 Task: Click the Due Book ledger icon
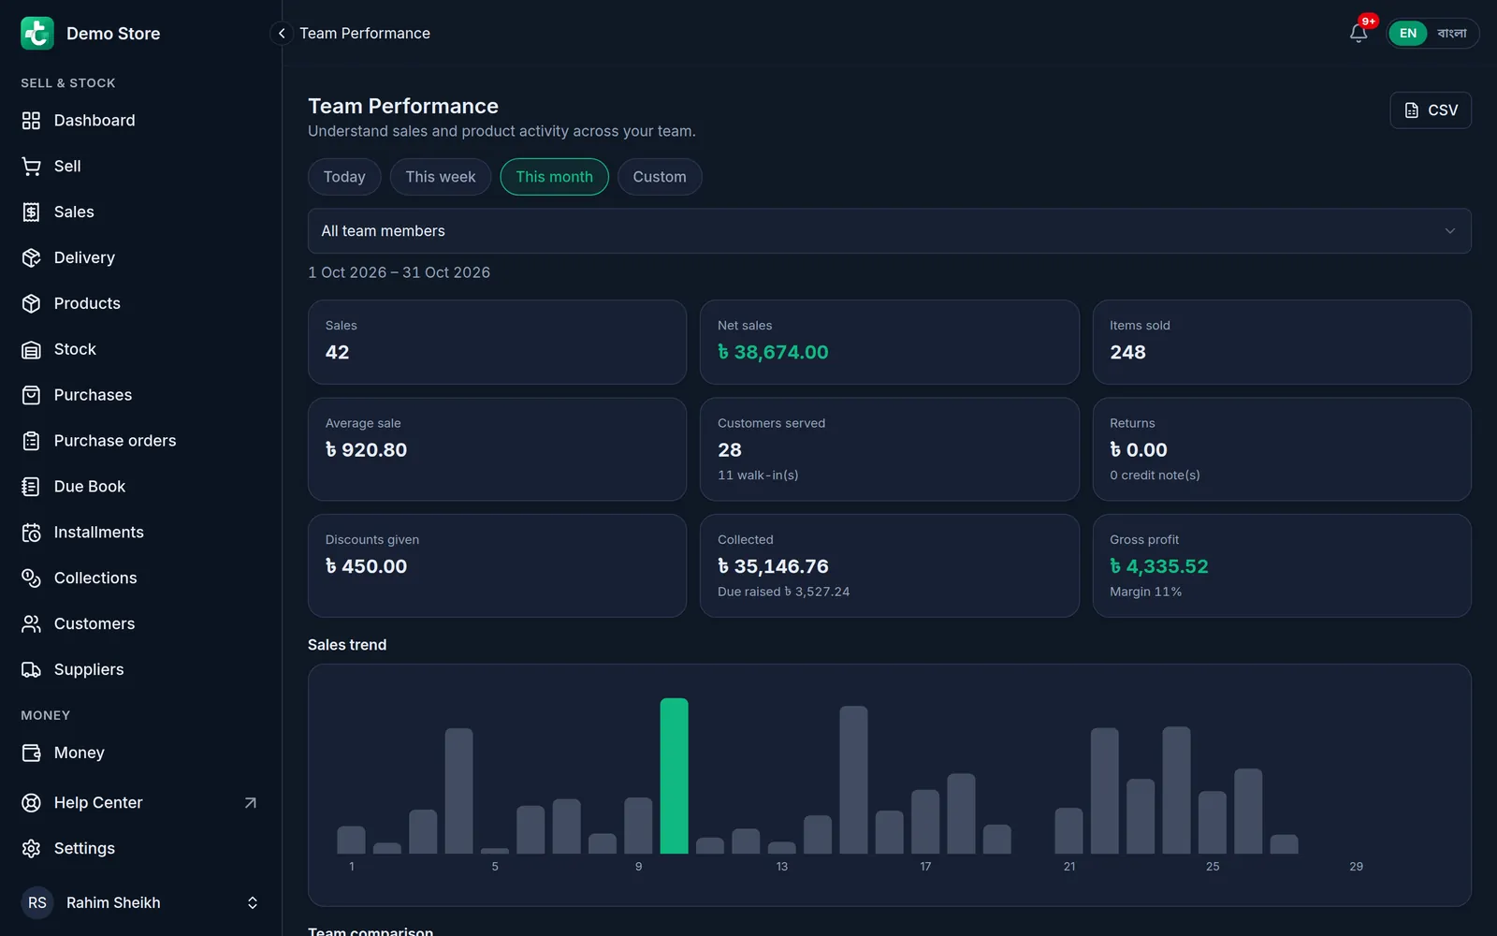31,487
